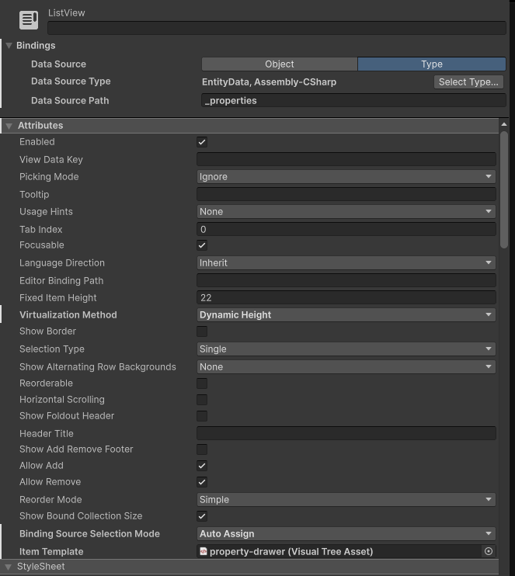The width and height of the screenshot is (515, 576).
Task: Enable the Show Border checkbox
Action: click(202, 331)
